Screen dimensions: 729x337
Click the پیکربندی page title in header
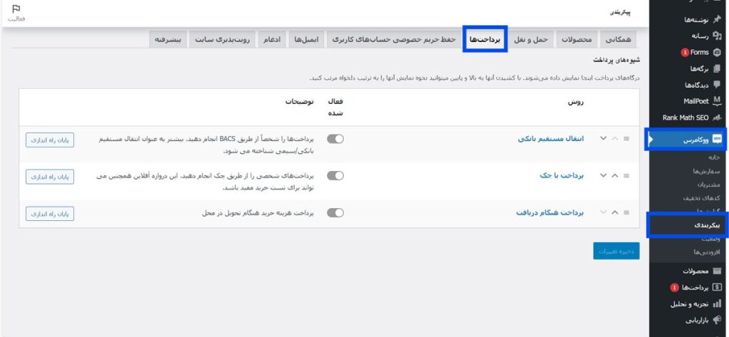620,13
